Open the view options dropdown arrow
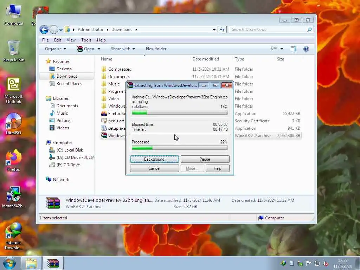360x270 pixels. [282, 49]
